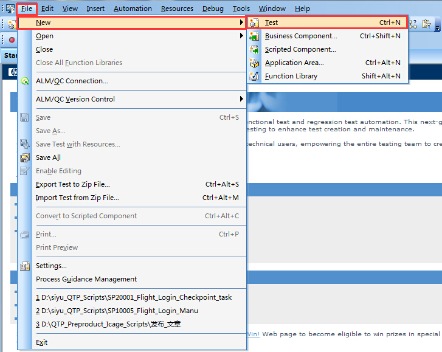The height and width of the screenshot is (352, 442).
Task: Select Business Component... submenu entry
Action: tap(328, 36)
